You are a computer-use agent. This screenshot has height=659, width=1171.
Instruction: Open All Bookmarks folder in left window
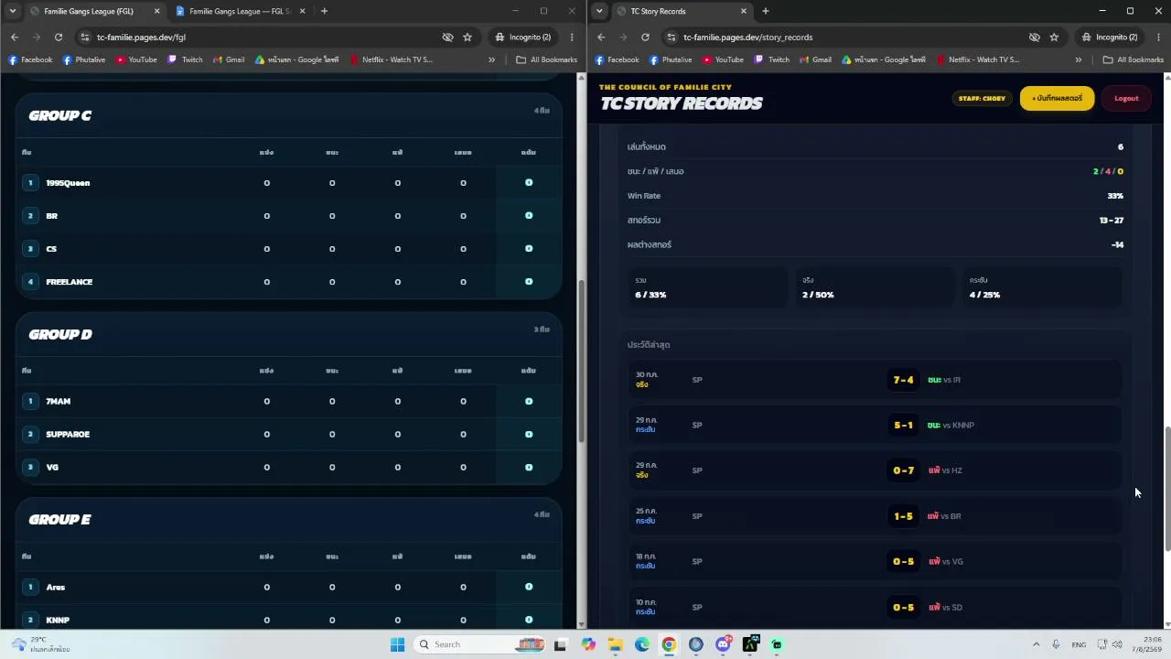click(x=546, y=59)
